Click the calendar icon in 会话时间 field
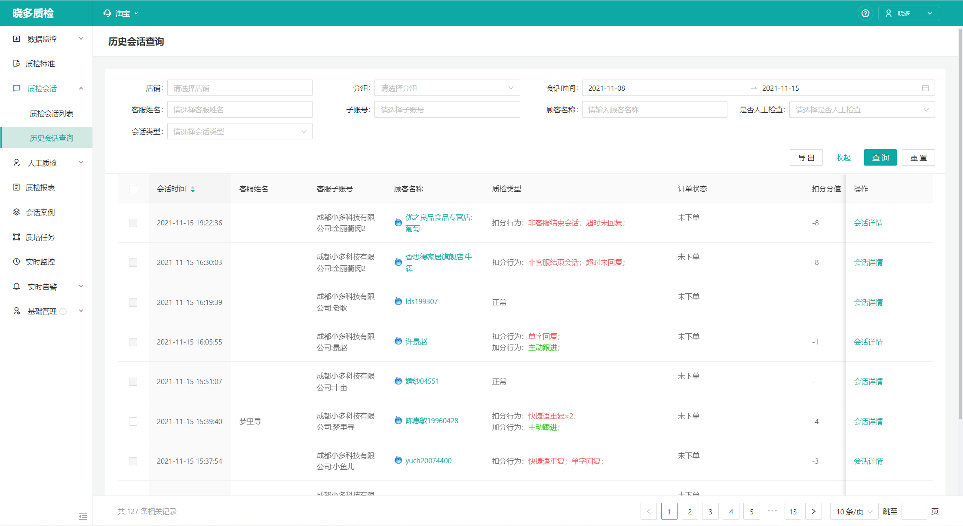This screenshot has width=963, height=526. [925, 88]
